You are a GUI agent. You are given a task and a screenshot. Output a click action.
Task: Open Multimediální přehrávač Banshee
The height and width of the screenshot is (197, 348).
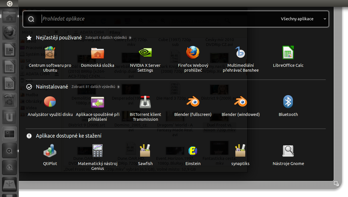click(x=240, y=59)
